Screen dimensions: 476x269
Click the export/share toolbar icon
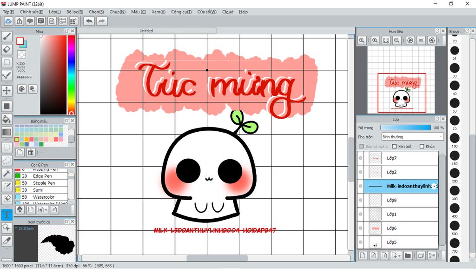19,21
